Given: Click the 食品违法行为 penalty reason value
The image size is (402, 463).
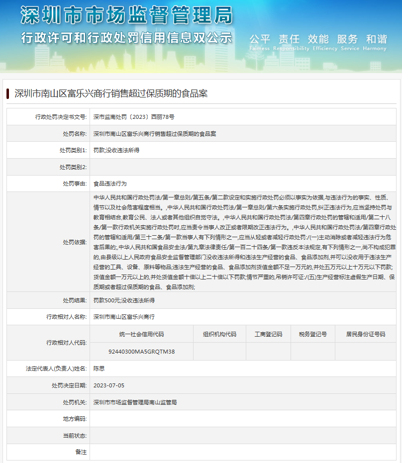Looking at the screenshot, I should [x=110, y=184].
